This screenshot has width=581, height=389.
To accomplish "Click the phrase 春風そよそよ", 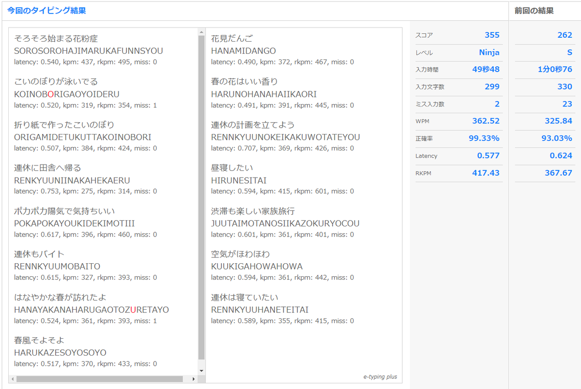I will pyautogui.click(x=39, y=340).
